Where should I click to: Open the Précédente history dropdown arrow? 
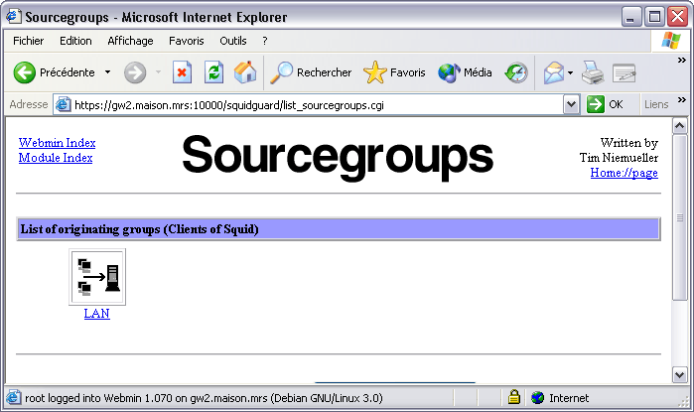click(x=107, y=72)
